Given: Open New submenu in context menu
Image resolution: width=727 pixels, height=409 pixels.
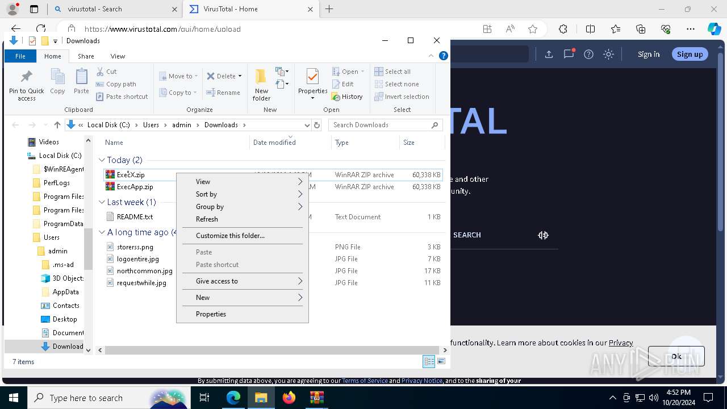Looking at the screenshot, I should click(x=243, y=298).
